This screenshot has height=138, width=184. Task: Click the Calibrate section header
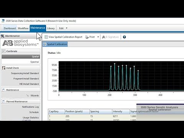tap(21, 51)
